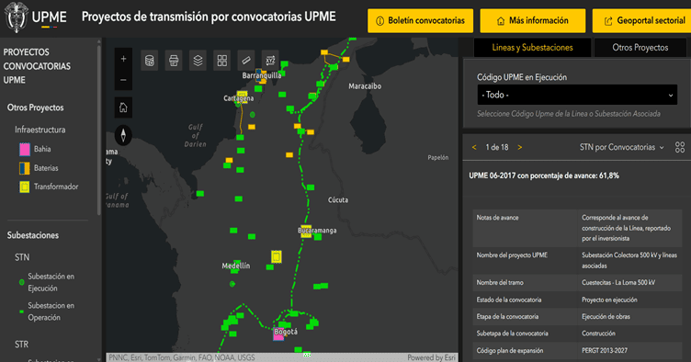691x362 pixels.
Task: Click the Código plan de expansión cell
Action: tap(525, 351)
